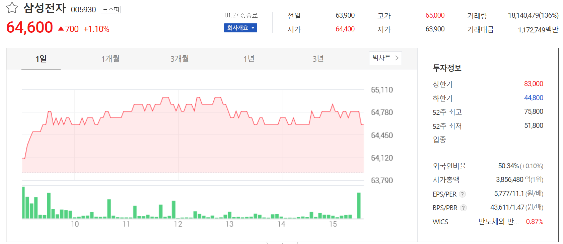Image resolution: width=563 pixels, height=244 pixels.
Task: Click the 반도체와 반... WICS sector link
Action: coord(498,222)
